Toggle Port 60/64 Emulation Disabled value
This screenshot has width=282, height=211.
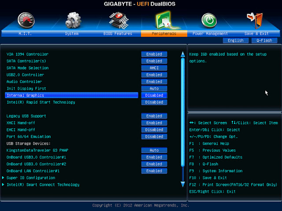154,137
